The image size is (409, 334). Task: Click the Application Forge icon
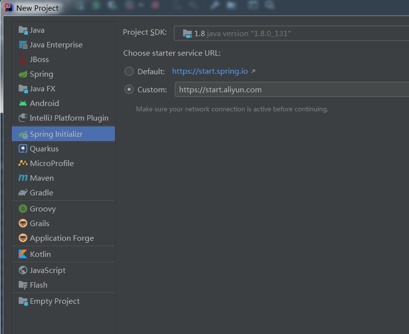[23, 238]
